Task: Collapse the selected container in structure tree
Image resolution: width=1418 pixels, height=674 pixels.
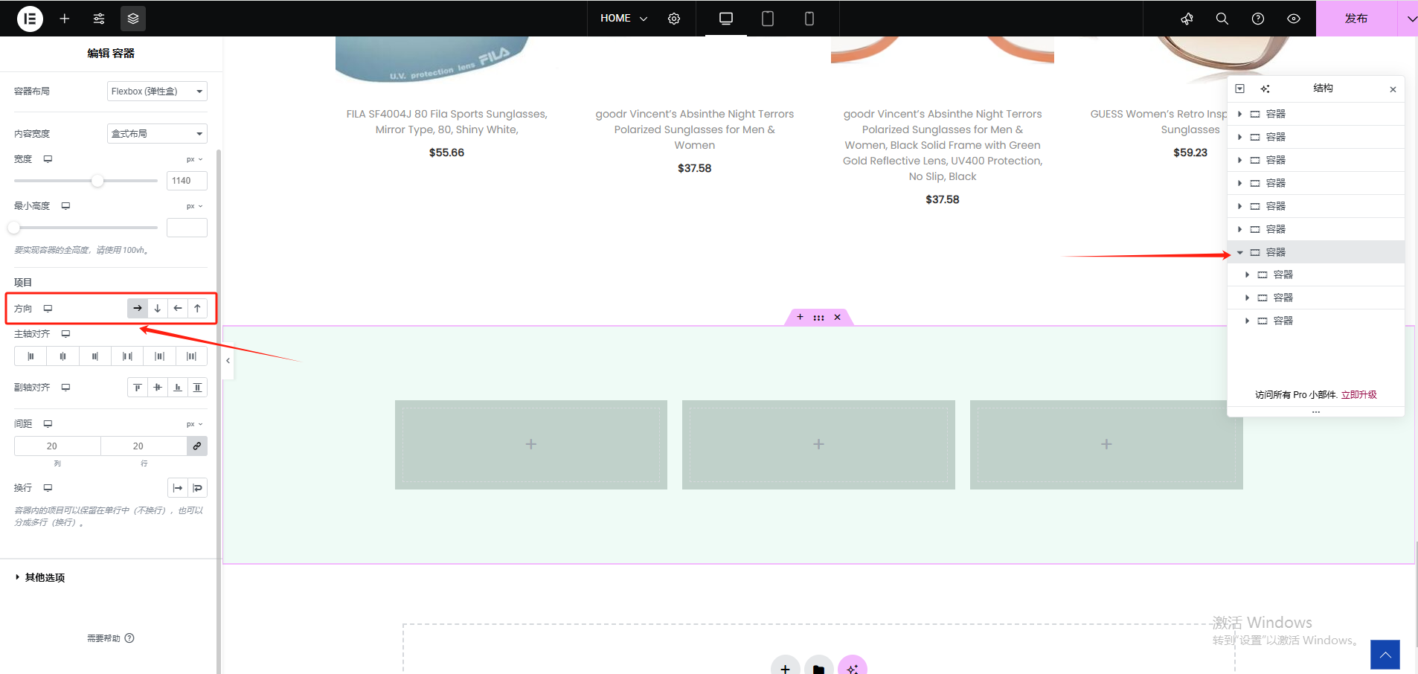Action: (1240, 252)
